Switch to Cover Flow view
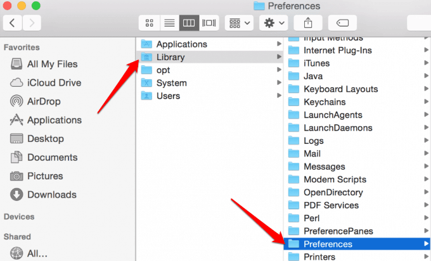 (x=209, y=23)
